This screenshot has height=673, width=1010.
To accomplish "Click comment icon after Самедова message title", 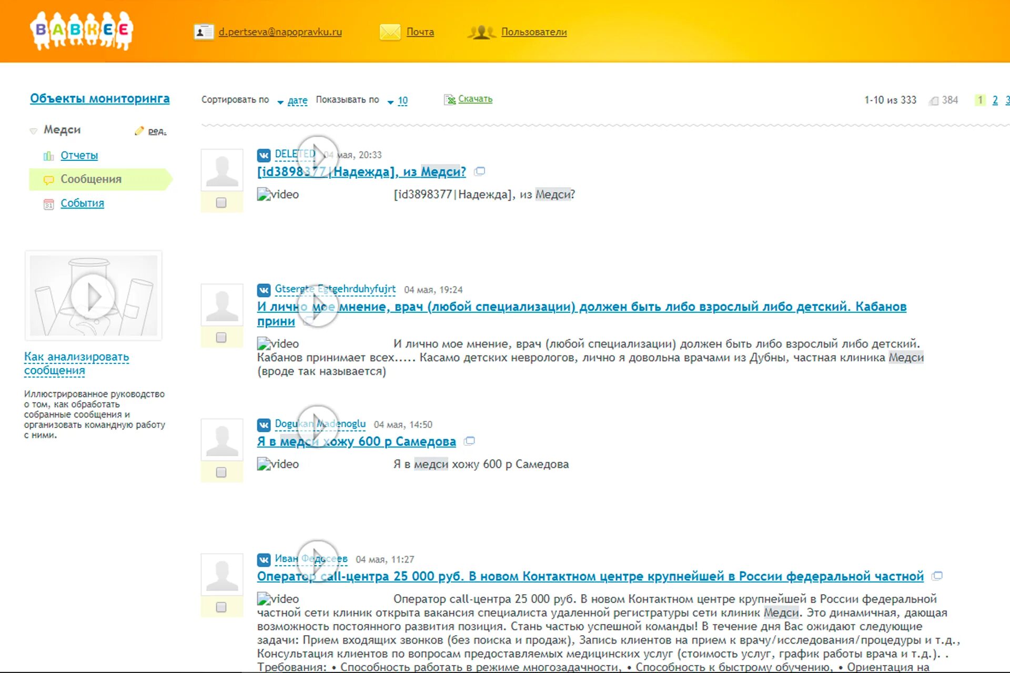I will (x=469, y=441).
